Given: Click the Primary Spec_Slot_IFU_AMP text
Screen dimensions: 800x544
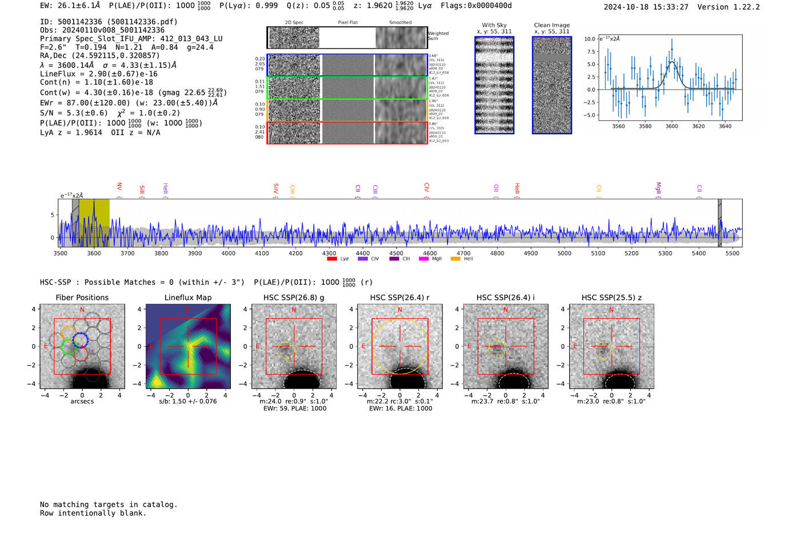Looking at the screenshot, I should pyautogui.click(x=131, y=39).
